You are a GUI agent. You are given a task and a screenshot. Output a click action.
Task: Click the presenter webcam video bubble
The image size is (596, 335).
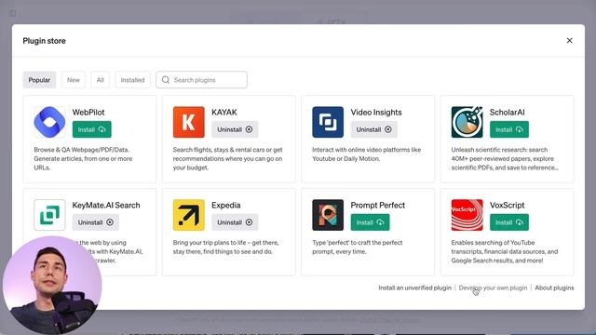[52, 285]
